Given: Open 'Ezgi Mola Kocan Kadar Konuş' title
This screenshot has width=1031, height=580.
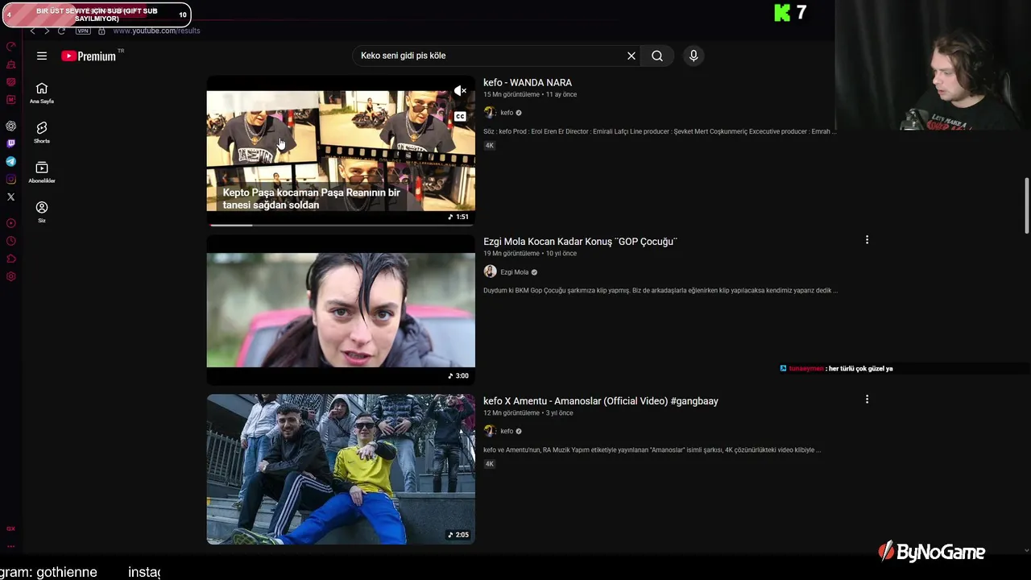Looking at the screenshot, I should [x=580, y=241].
